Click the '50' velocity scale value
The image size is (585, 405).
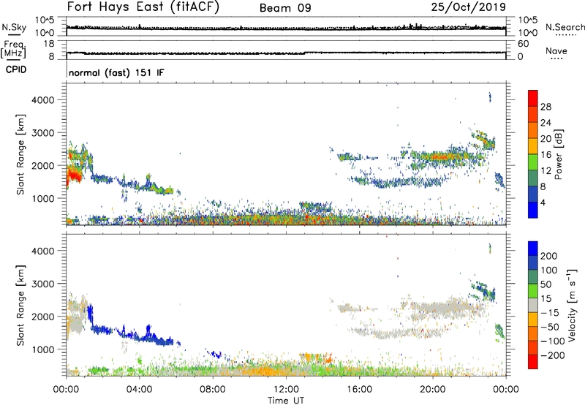click(x=546, y=284)
